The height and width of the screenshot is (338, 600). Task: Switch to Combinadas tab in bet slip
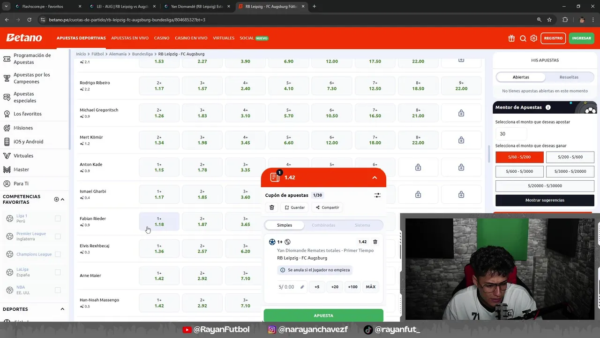(x=323, y=225)
